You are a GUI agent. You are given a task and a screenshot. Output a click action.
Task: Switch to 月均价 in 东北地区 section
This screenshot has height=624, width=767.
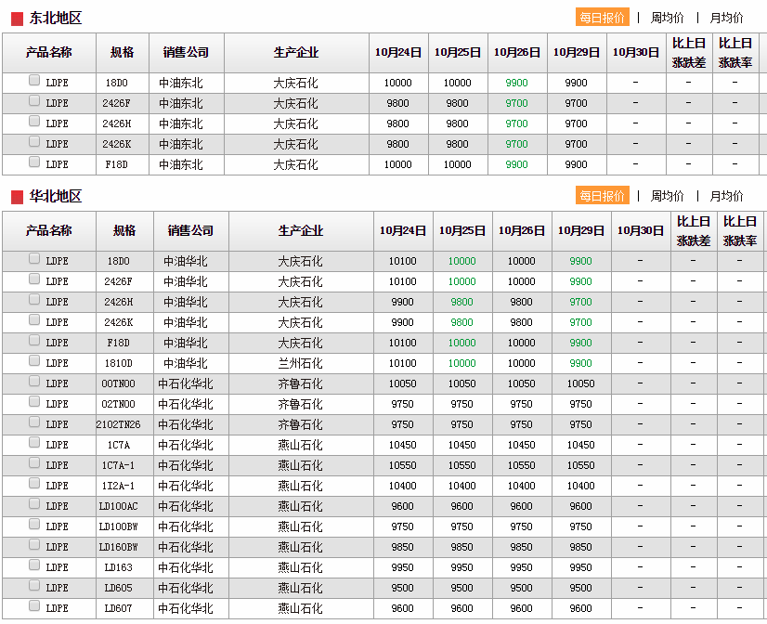click(726, 18)
